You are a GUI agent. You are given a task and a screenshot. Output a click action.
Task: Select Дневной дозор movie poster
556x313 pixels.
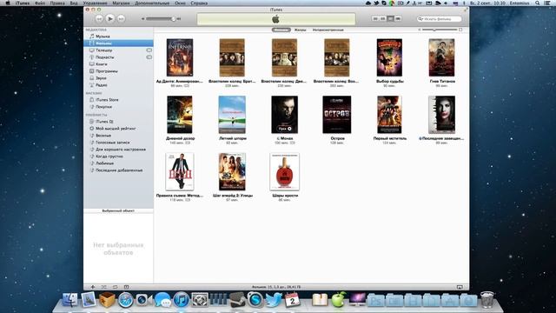pyautogui.click(x=180, y=115)
